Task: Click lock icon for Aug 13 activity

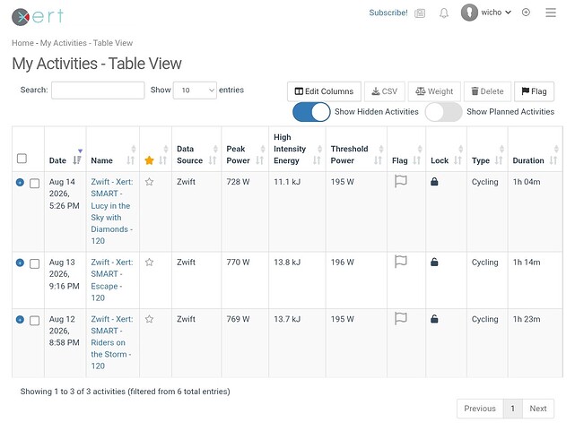Action: click(434, 262)
